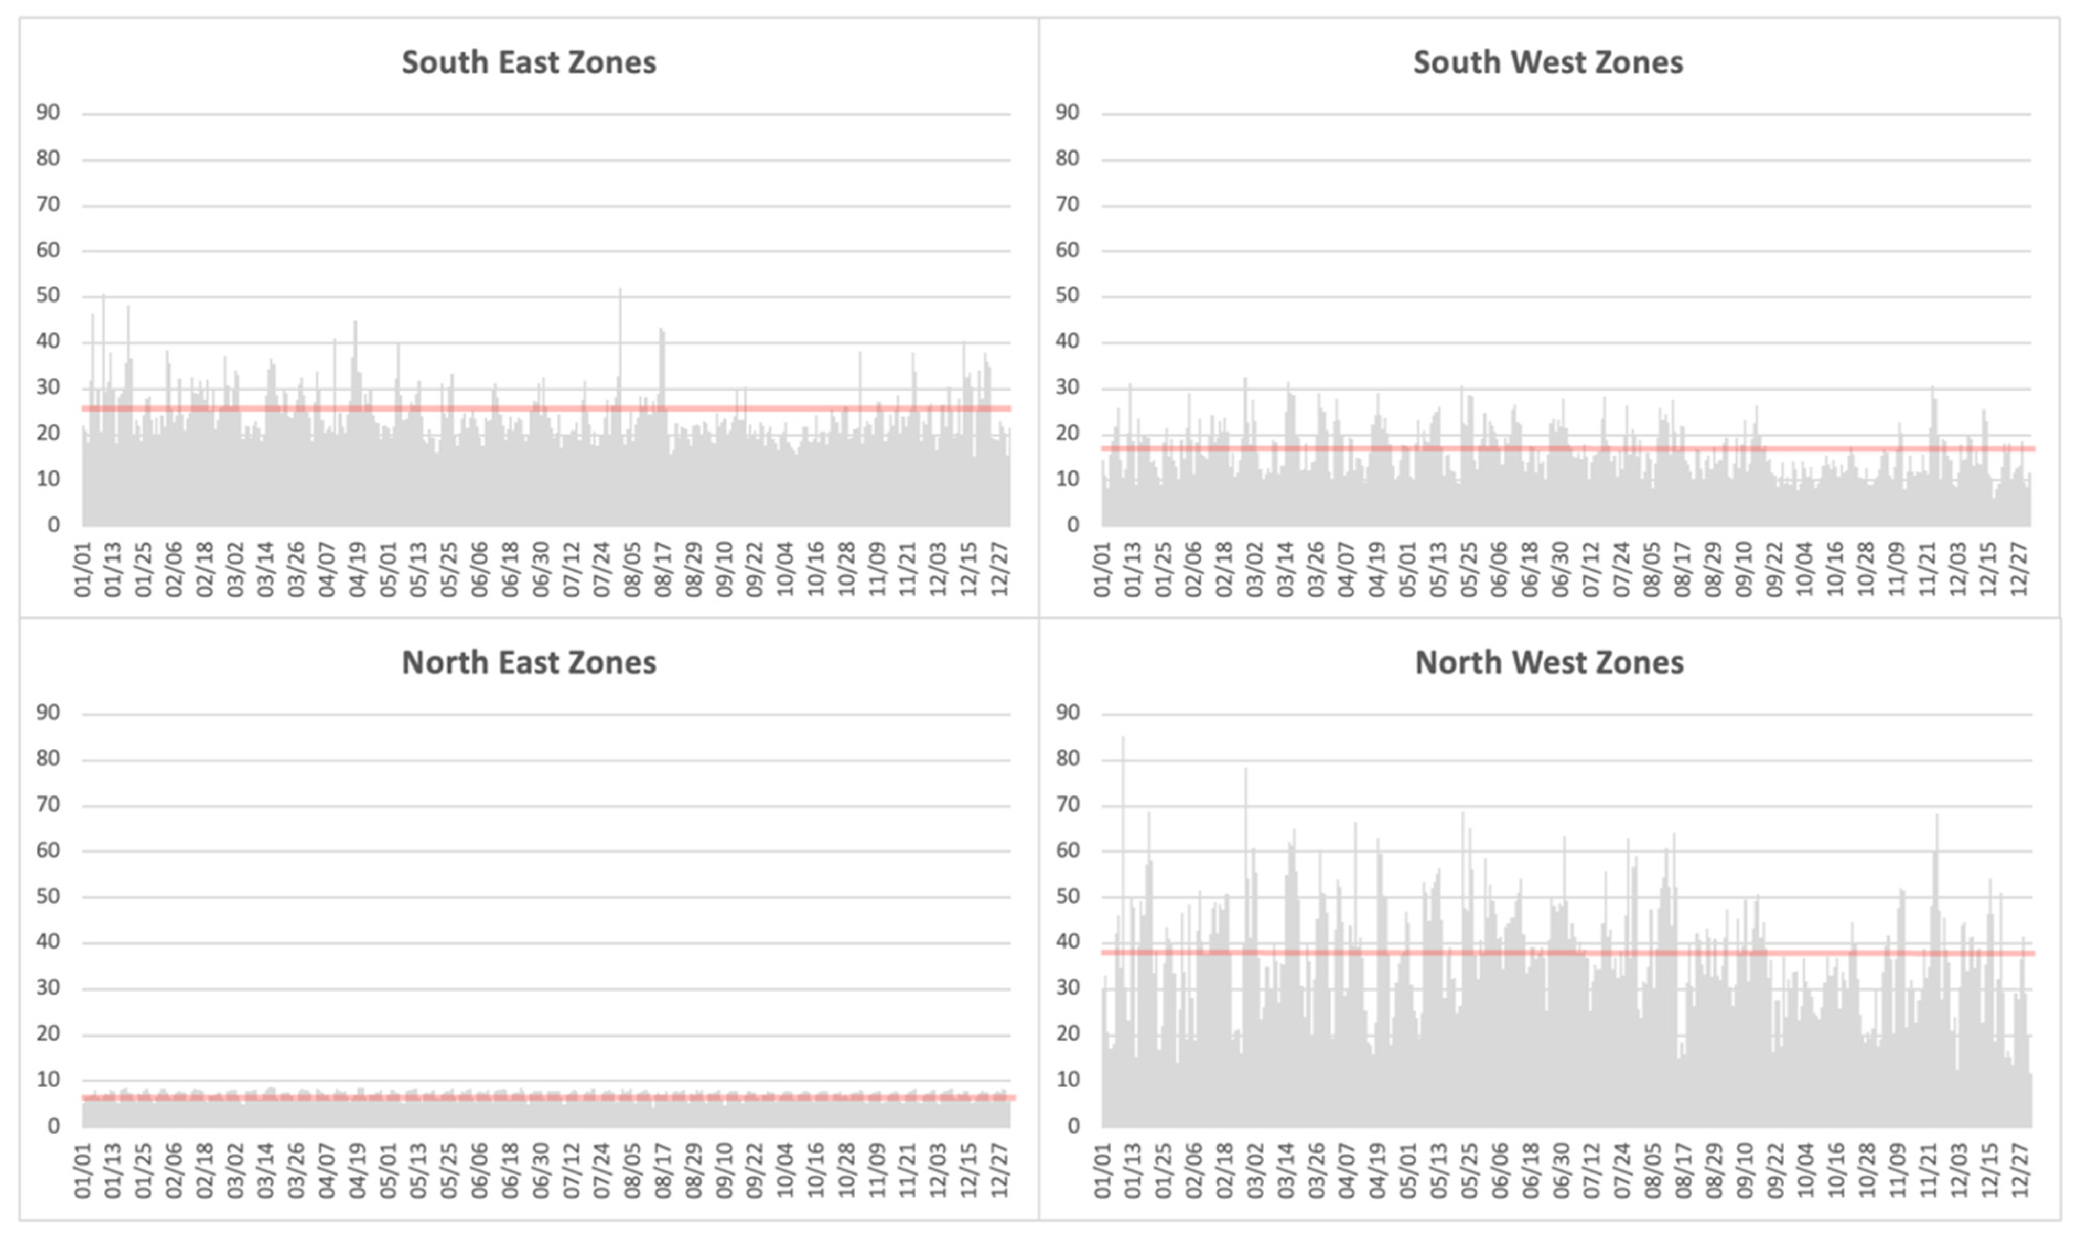2077x1239 pixels.
Task: Click the 80 gridline in North East chart
Action: pos(543,760)
